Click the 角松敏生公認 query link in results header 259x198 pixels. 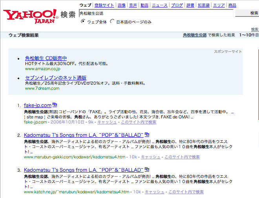pyautogui.click(x=195, y=35)
